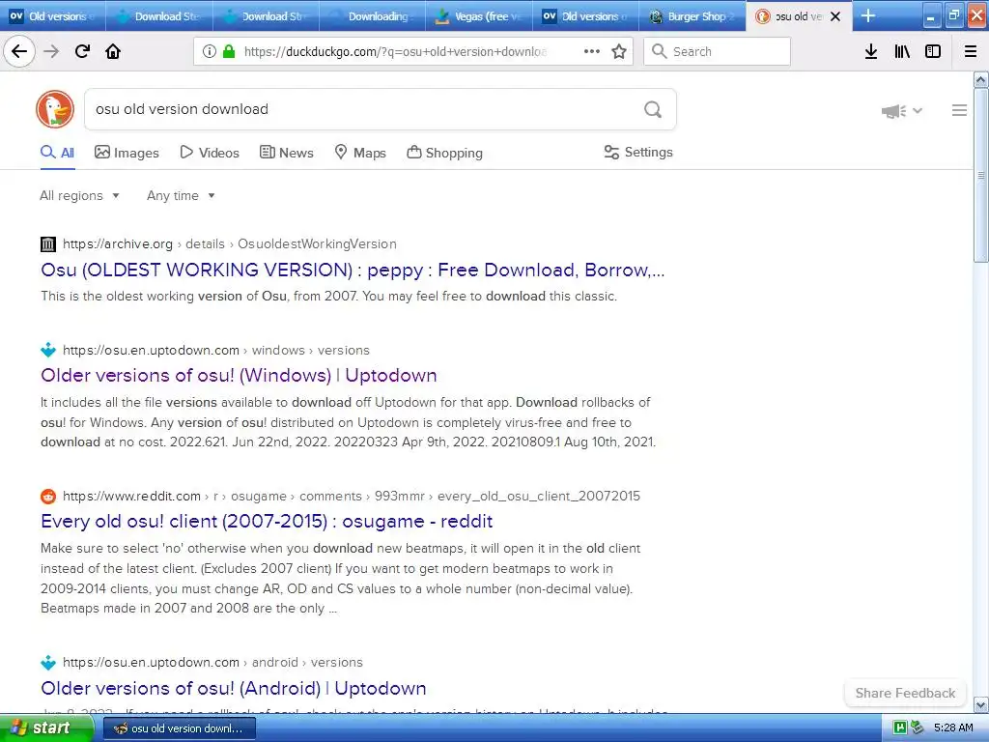989x742 pixels.
Task: Click the browser forward arrow
Action: pyautogui.click(x=51, y=51)
